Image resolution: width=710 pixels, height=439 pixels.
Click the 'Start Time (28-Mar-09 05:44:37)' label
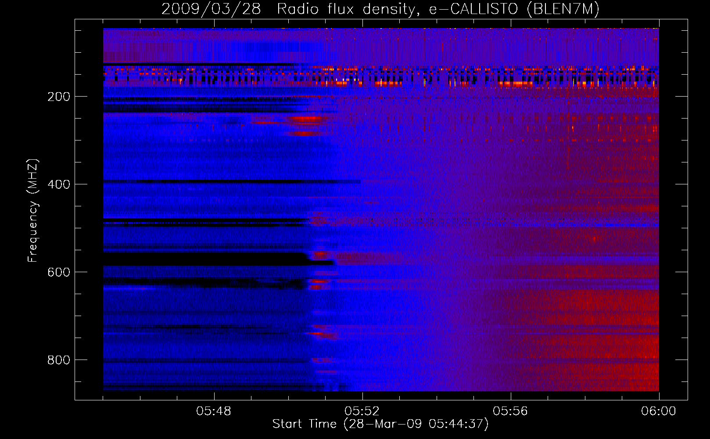pos(380,424)
